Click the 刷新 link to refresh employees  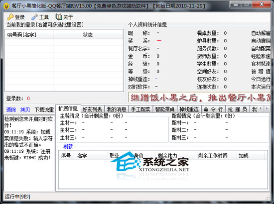coord(68,146)
